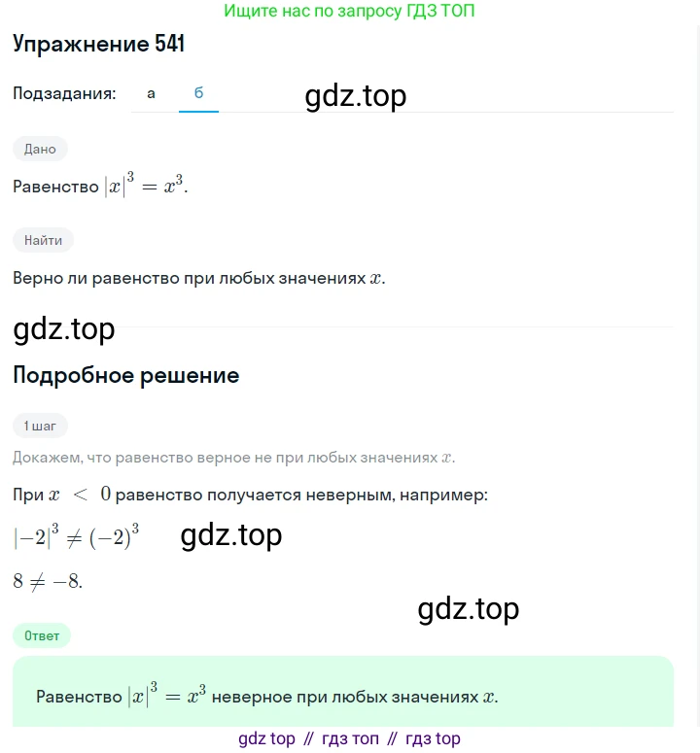Open the green «Ищите нас по запросу ГДЗ ТОП» header text
Screen dimensions: 700x753
tap(349, 11)
